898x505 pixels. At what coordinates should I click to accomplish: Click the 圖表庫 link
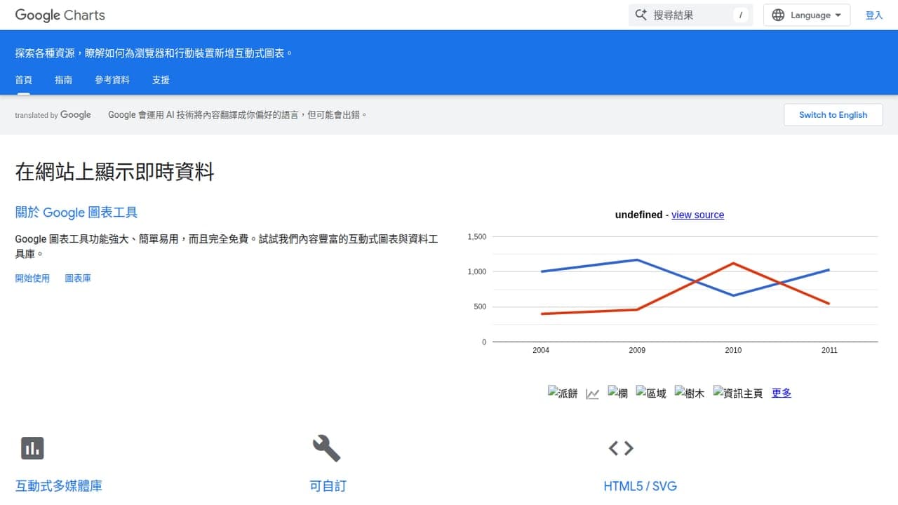click(x=78, y=278)
